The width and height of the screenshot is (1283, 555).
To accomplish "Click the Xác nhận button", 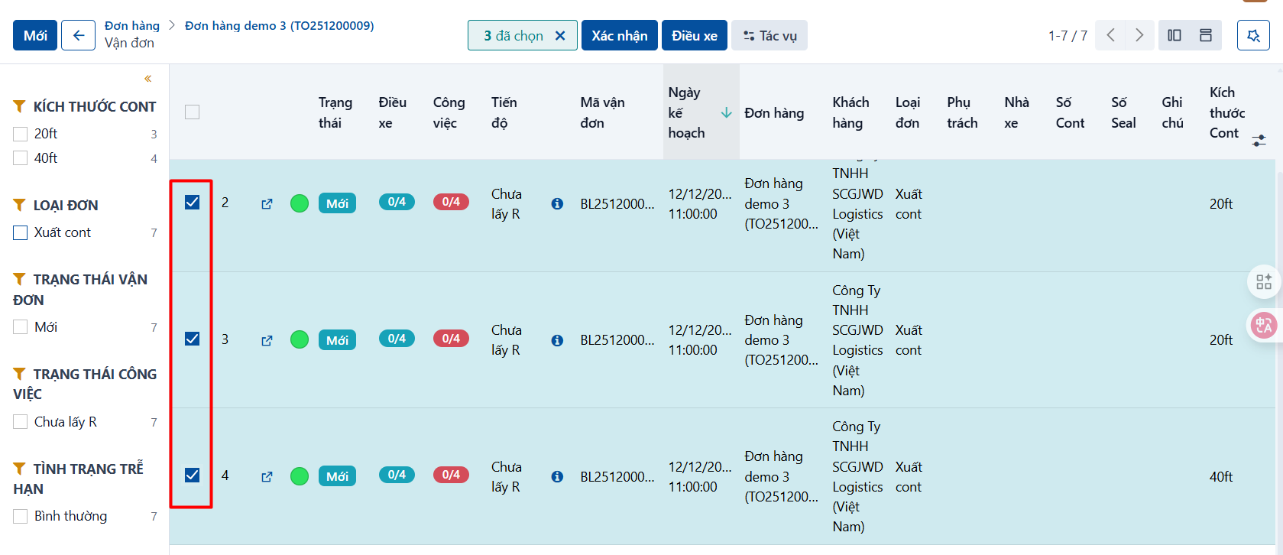I will pos(620,35).
